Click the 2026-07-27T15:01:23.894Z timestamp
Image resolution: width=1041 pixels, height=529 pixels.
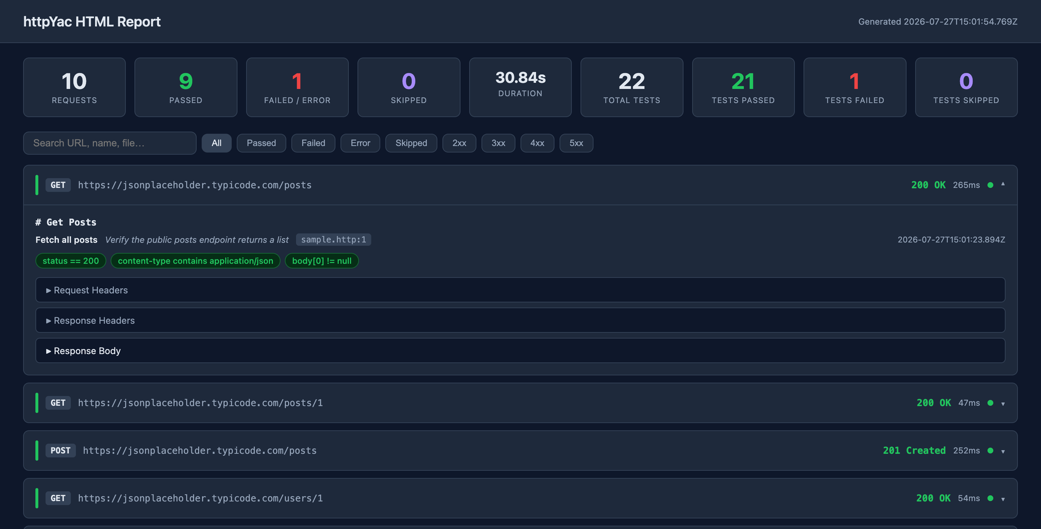coord(951,240)
